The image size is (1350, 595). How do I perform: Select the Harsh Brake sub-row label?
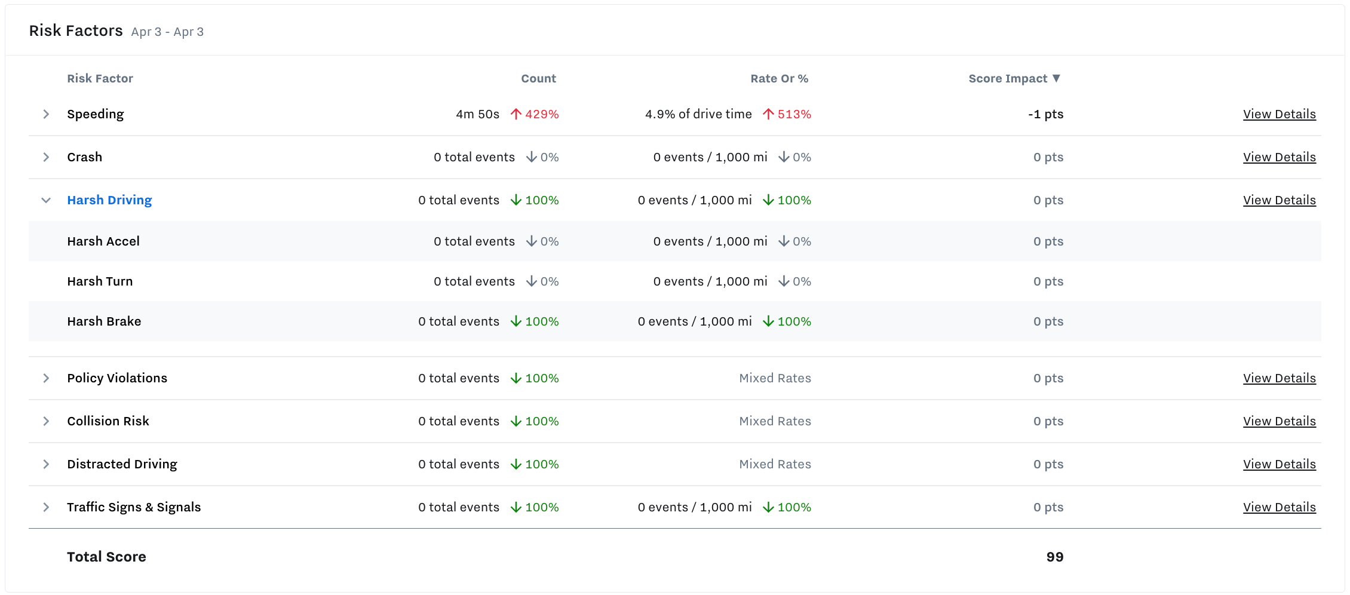point(104,321)
